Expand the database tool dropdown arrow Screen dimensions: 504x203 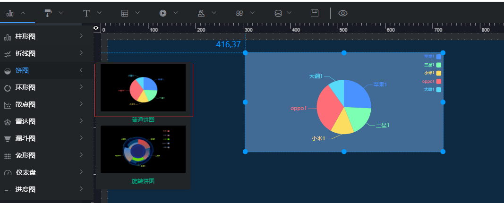click(289, 13)
